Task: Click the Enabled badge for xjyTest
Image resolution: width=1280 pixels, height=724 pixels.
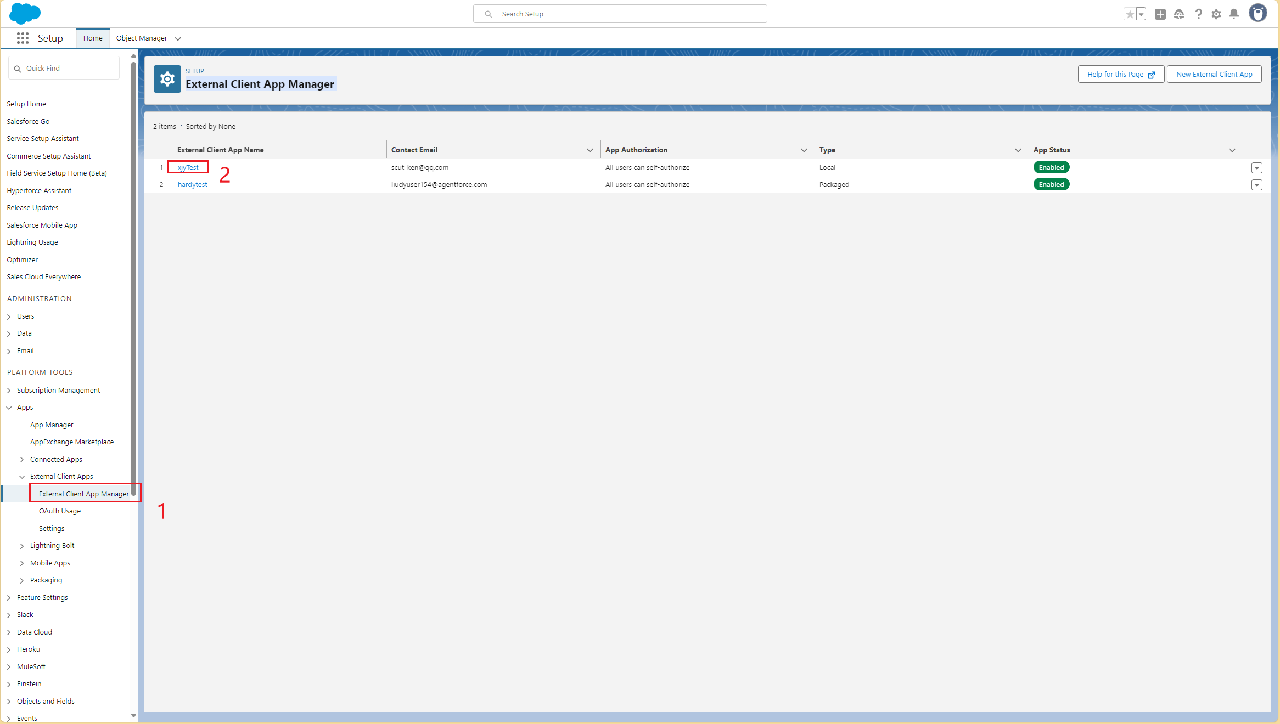Action: tap(1051, 167)
